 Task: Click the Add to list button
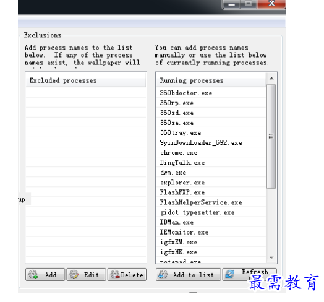[188, 275]
